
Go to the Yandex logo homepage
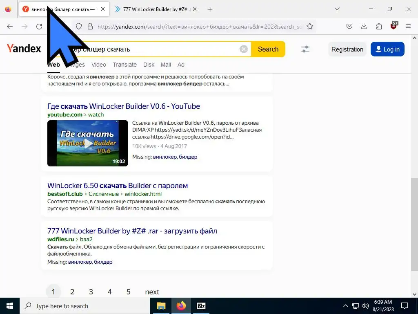(x=24, y=49)
